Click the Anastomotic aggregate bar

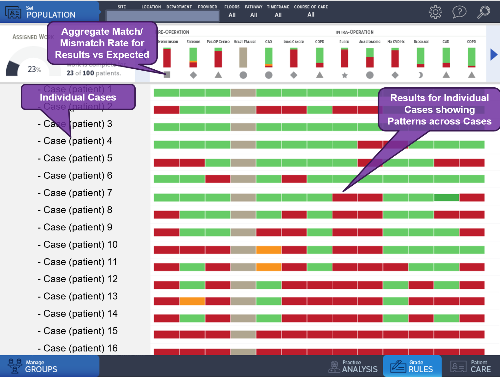[370, 58]
